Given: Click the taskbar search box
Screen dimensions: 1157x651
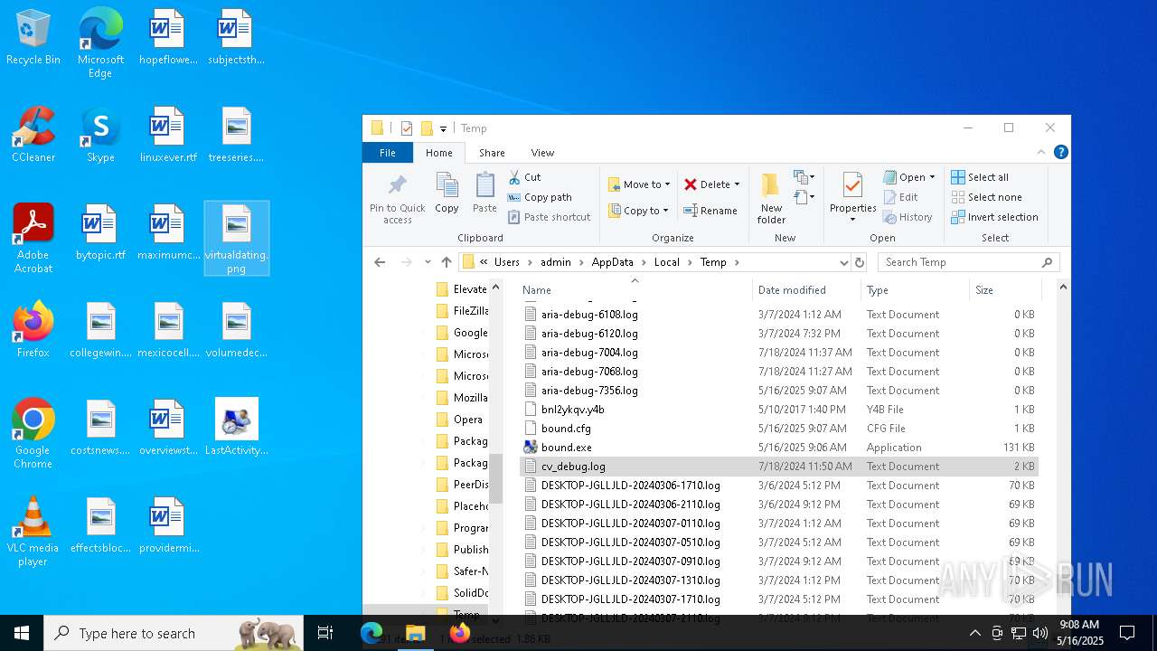Looking at the screenshot, I should (x=174, y=633).
